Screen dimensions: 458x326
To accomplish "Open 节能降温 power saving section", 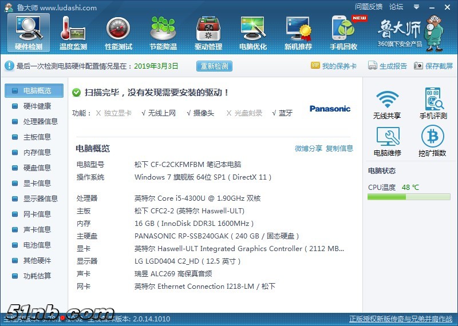I will (x=163, y=33).
